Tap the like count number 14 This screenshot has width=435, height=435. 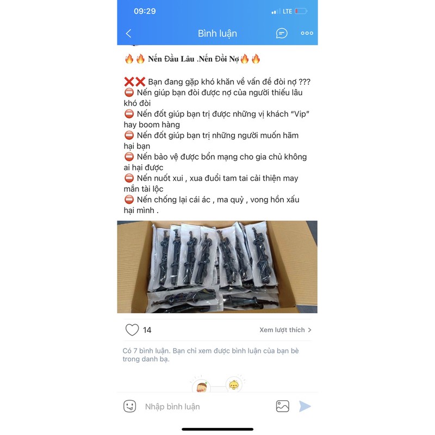point(147,330)
